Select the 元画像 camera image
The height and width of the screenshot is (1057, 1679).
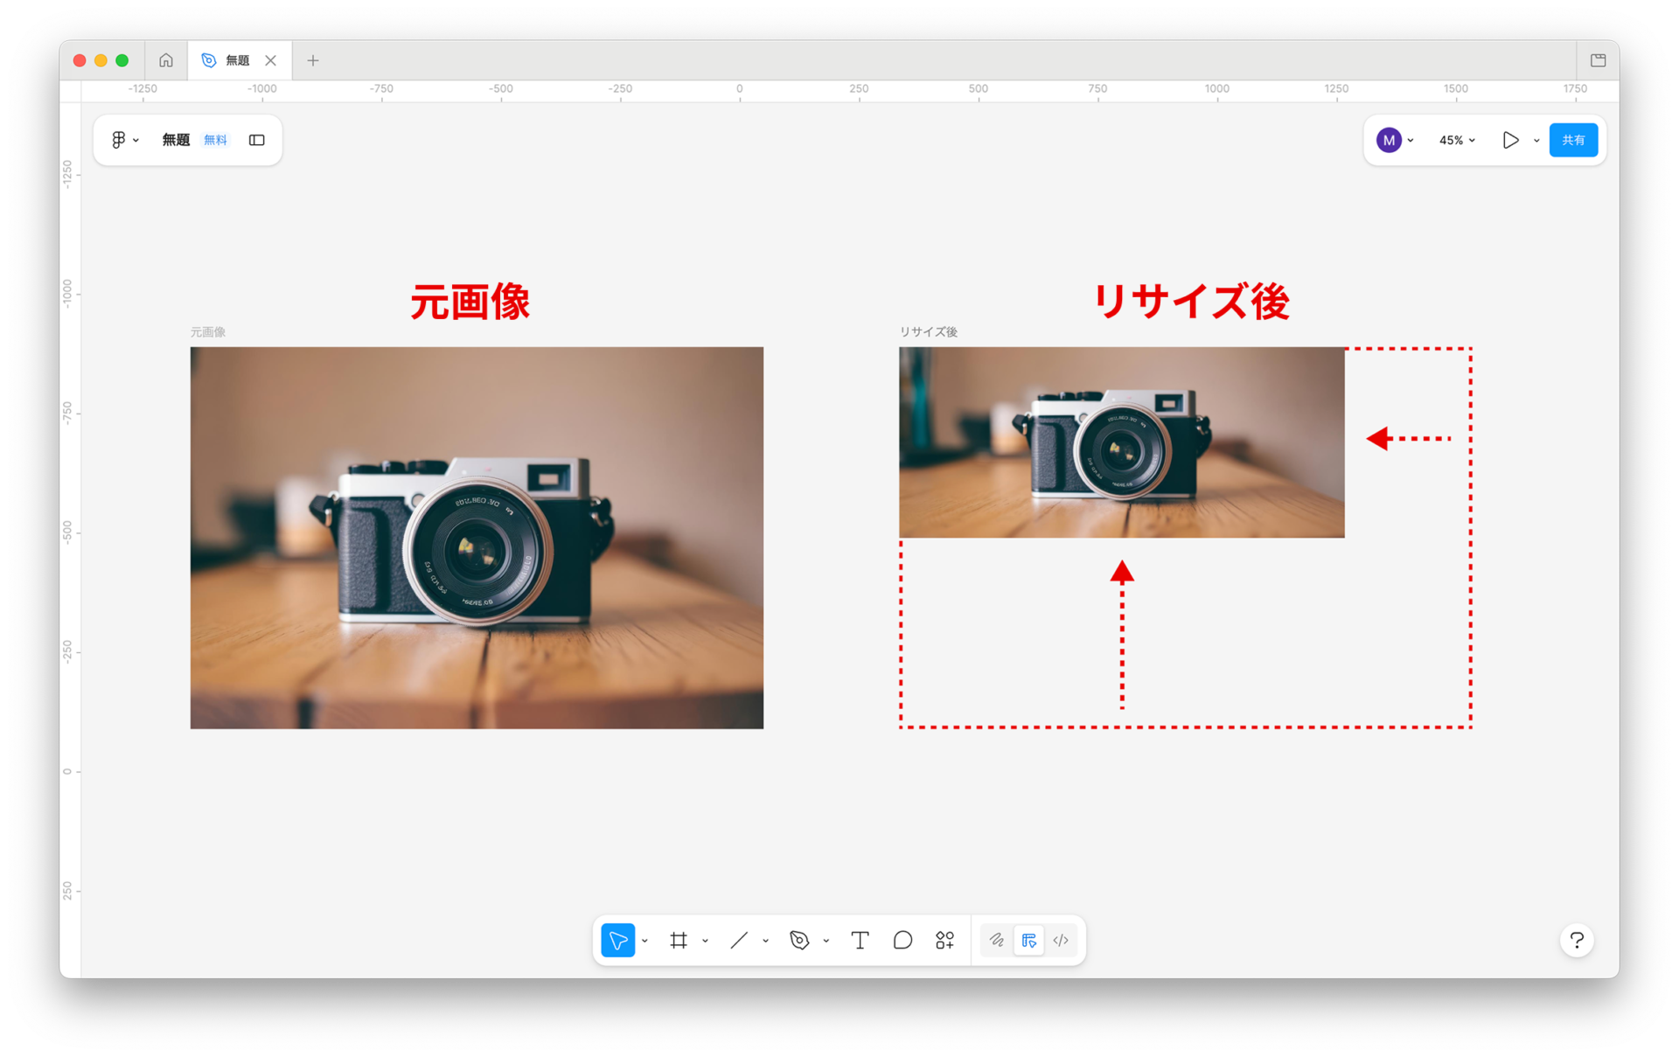[477, 538]
